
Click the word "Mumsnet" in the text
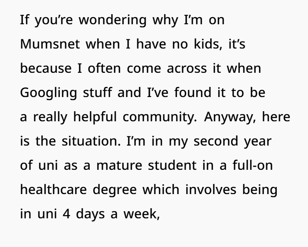[50, 44]
